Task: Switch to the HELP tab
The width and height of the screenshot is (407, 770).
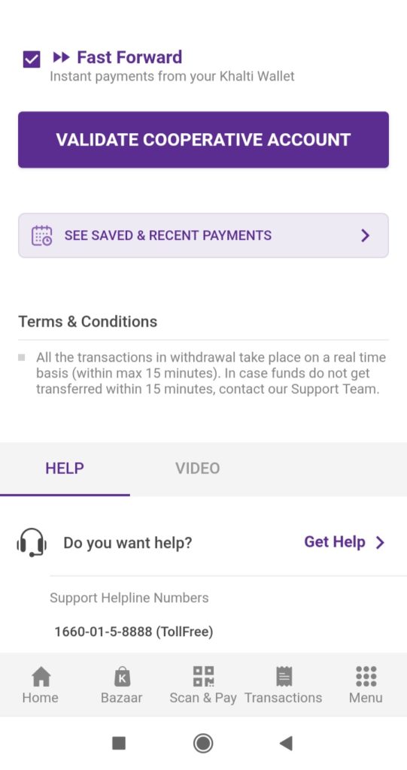Action: 65,468
